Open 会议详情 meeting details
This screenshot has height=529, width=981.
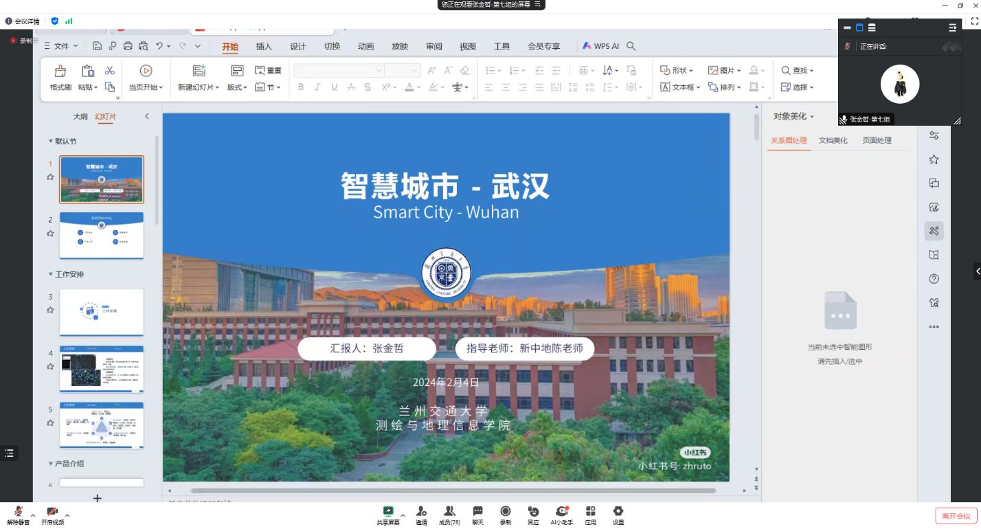coord(22,21)
